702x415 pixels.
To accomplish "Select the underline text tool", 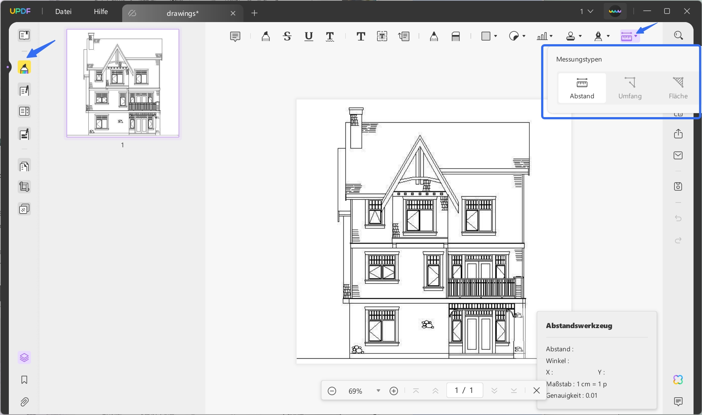I will point(308,36).
